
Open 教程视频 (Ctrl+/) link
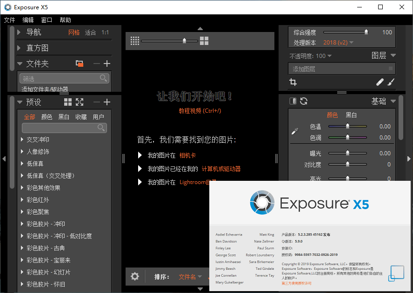(200, 111)
